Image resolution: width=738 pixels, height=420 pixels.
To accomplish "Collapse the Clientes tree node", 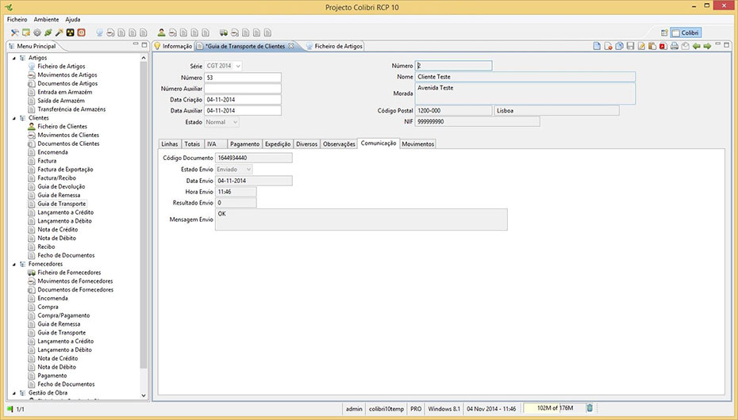I will point(13,118).
